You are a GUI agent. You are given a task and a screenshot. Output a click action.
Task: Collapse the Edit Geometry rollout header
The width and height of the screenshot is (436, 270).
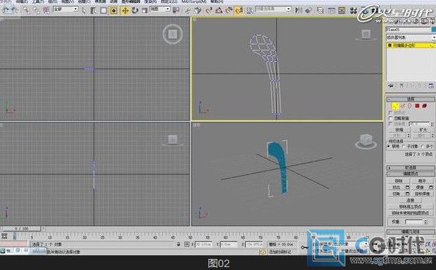point(411,232)
